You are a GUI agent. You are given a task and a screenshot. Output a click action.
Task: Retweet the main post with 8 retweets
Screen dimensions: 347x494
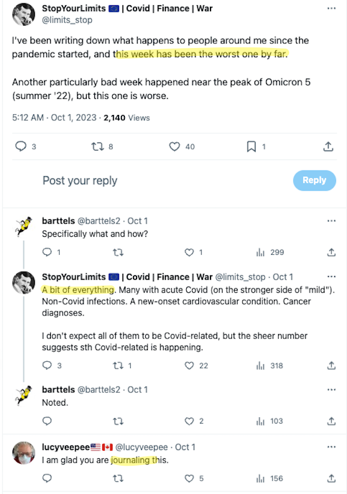(x=97, y=147)
